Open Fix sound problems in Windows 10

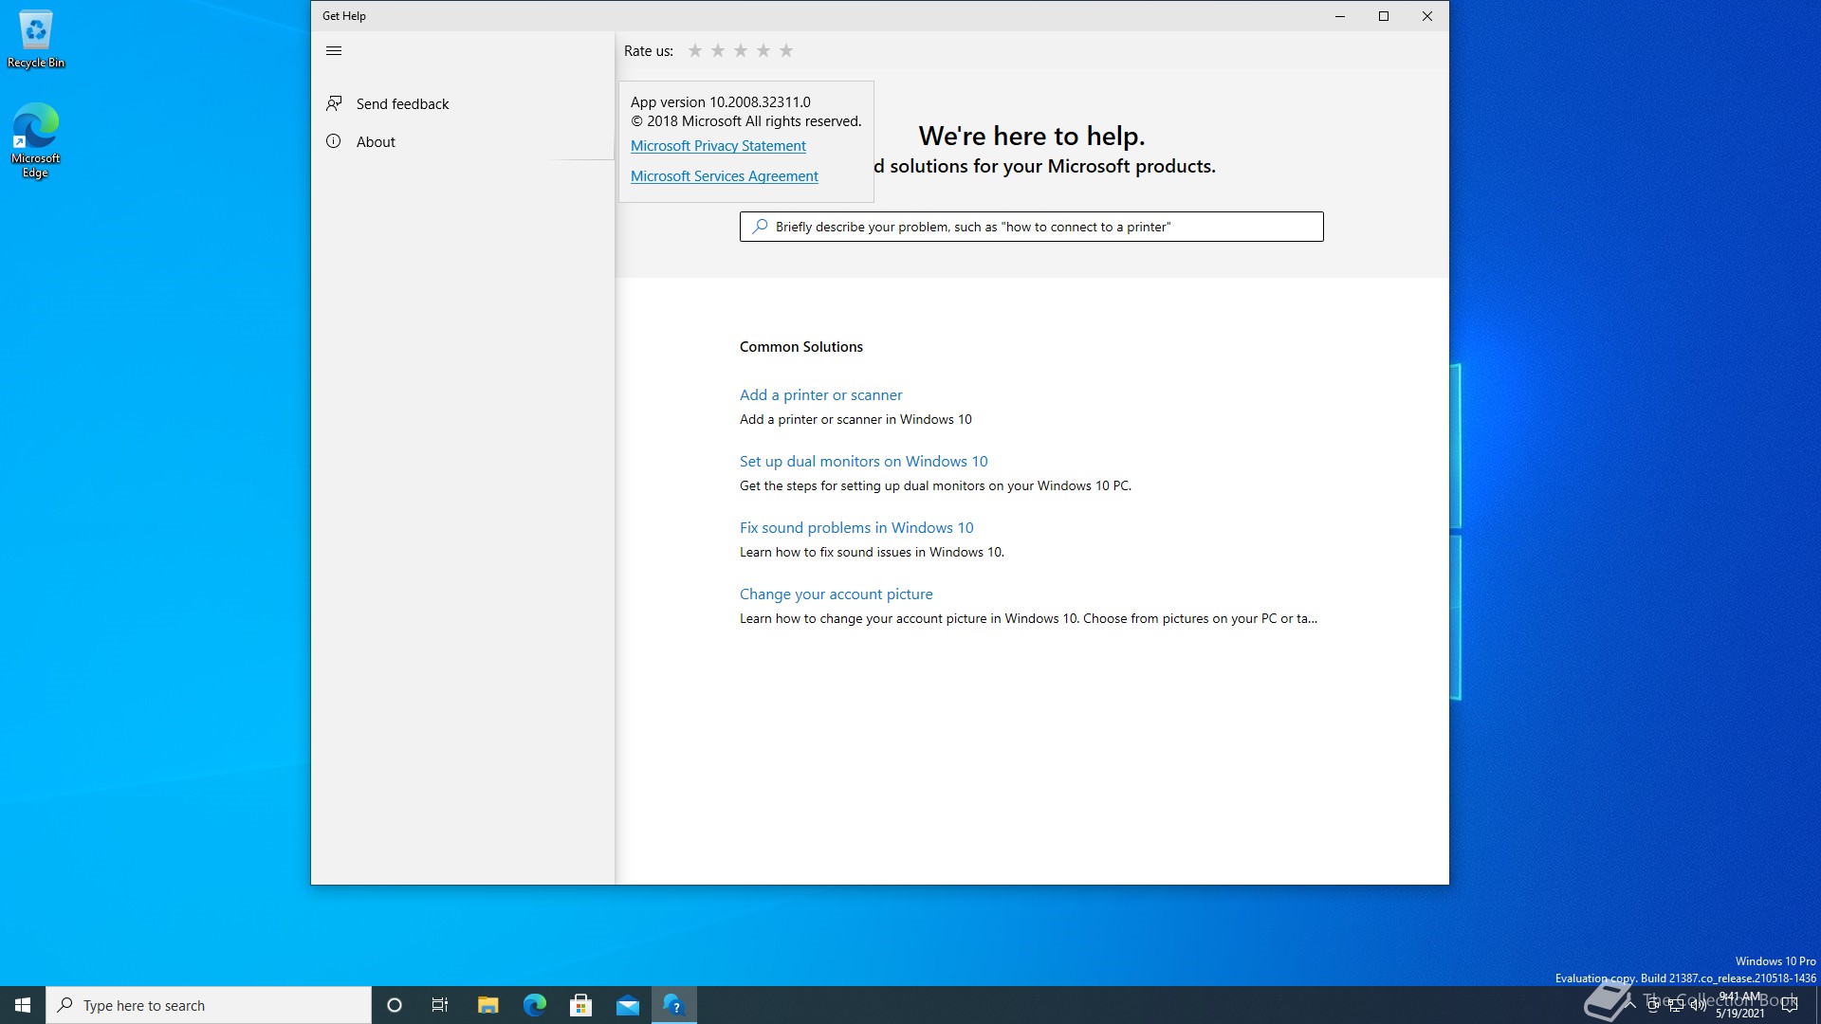pos(856,527)
